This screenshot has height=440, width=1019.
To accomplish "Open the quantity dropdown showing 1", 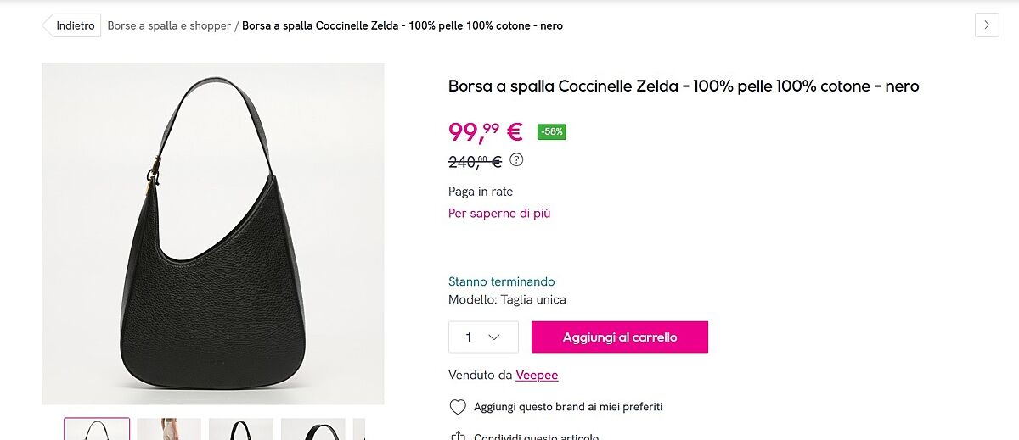I will (x=483, y=337).
